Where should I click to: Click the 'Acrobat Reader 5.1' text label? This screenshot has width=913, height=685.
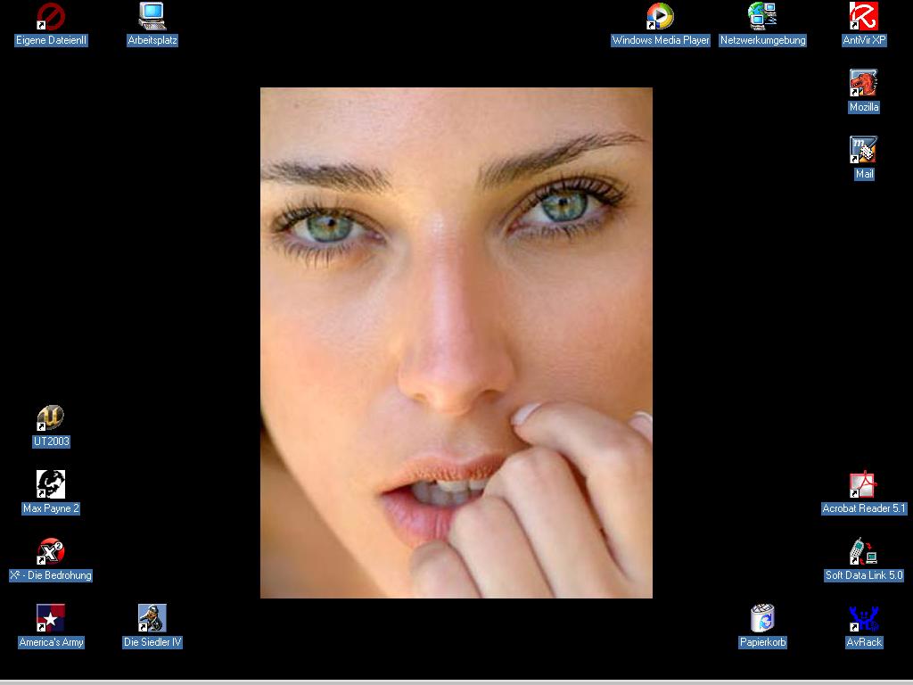tap(863, 508)
